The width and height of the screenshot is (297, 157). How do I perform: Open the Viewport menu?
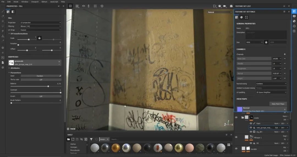[35, 2]
